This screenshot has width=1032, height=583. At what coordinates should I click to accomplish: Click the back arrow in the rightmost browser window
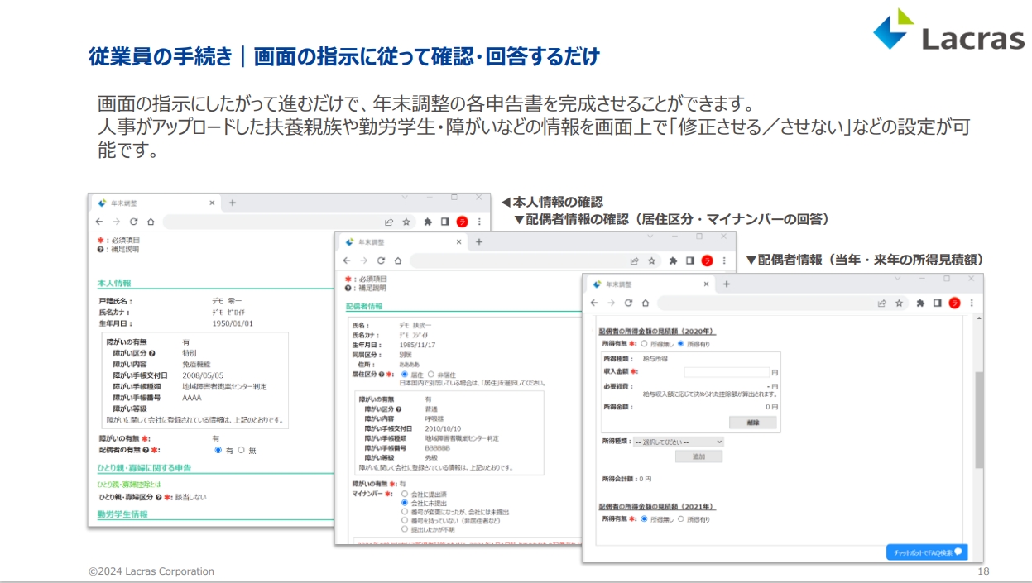pos(595,303)
